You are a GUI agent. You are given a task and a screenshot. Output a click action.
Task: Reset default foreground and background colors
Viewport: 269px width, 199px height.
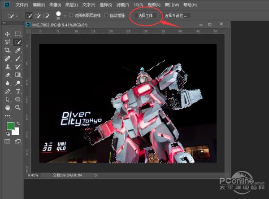[8, 133]
